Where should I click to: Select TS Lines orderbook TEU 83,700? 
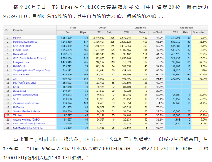click(173, 115)
